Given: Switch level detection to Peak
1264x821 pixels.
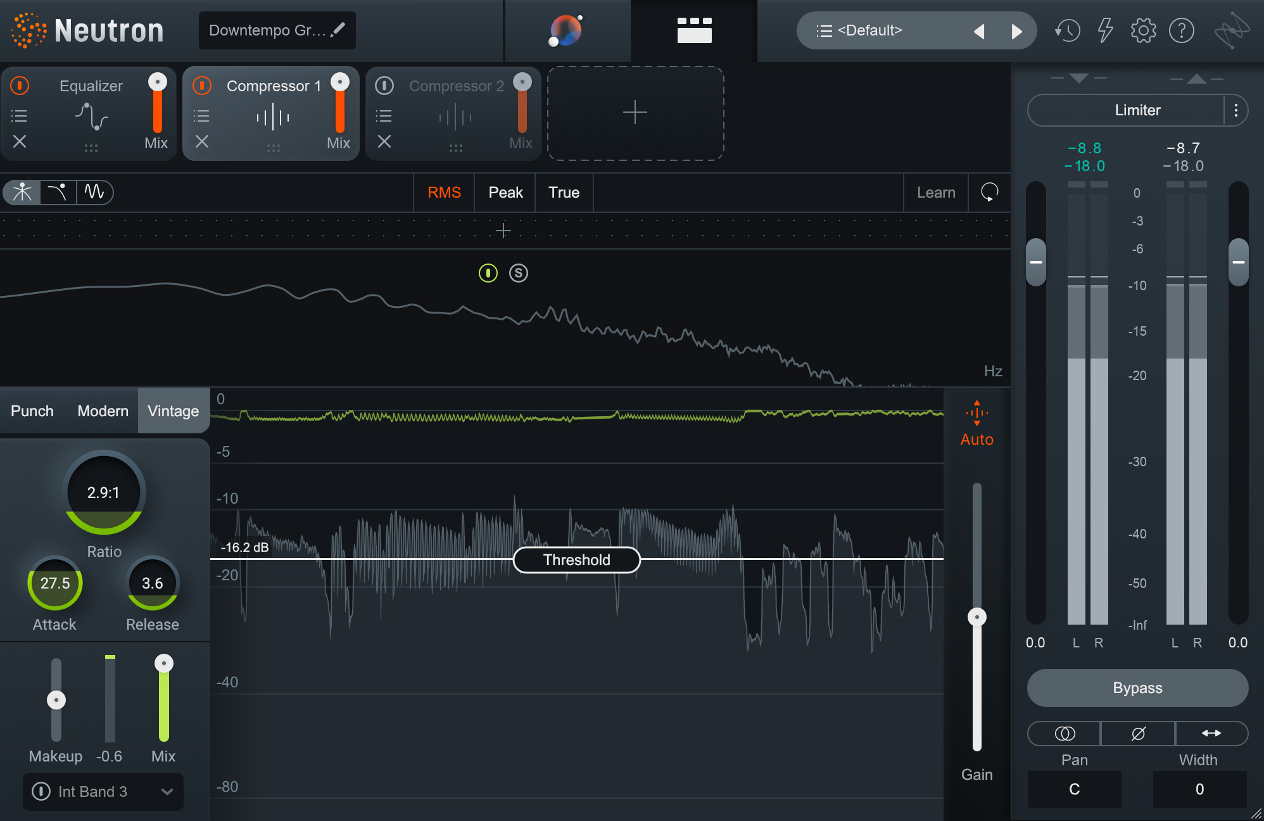Looking at the screenshot, I should coord(505,193).
